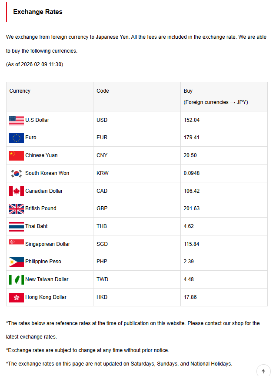Click the British Pound rate 201.63
Viewport: 276px width, 376px height.
click(192, 208)
